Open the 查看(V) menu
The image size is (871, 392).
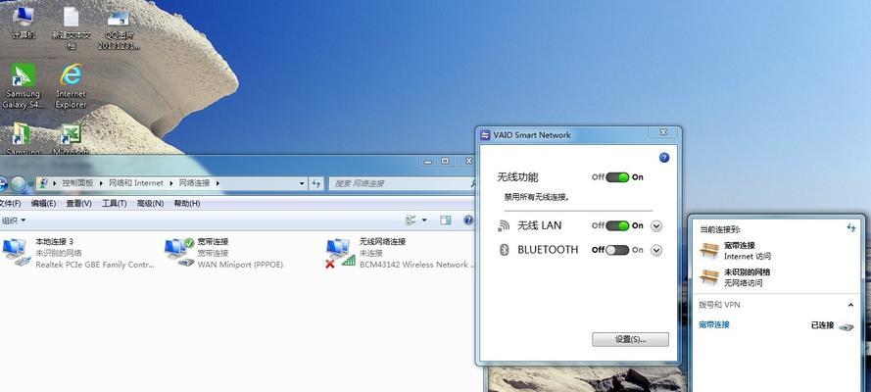click(79, 203)
